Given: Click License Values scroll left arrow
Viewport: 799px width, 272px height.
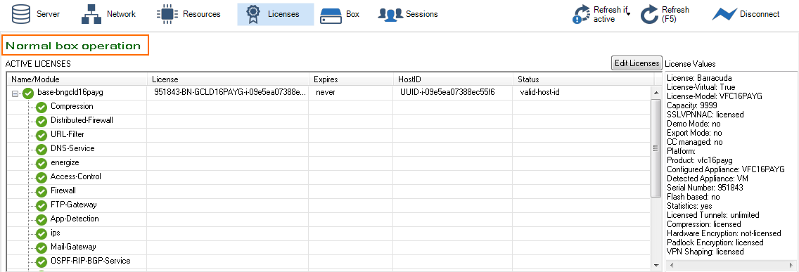Looking at the screenshot, I should coord(672,266).
